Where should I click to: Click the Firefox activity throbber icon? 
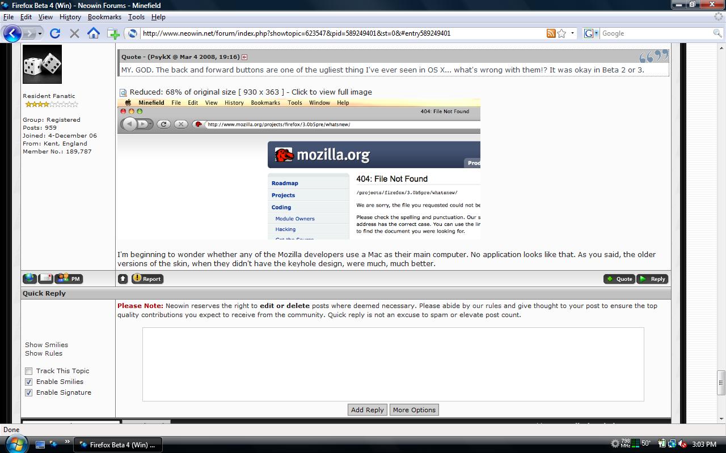719,17
